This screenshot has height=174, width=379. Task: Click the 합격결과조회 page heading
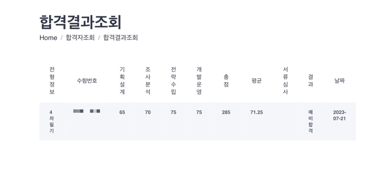coord(80,22)
